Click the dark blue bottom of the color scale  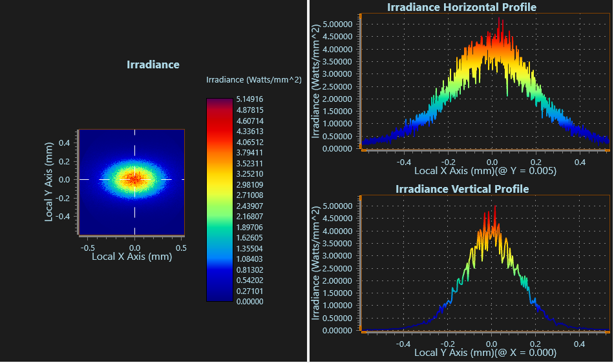click(215, 293)
